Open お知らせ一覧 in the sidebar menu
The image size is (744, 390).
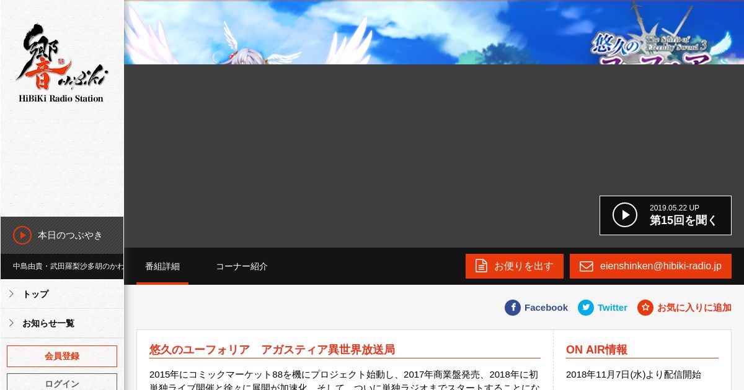pyautogui.click(x=62, y=323)
